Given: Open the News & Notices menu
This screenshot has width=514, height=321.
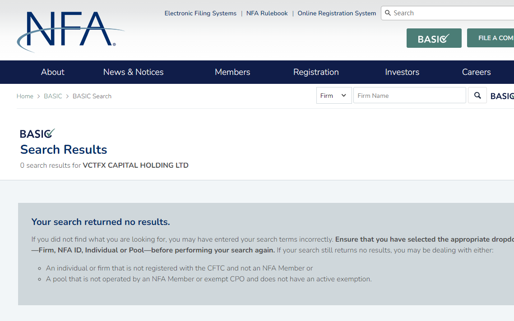Looking at the screenshot, I should (134, 72).
